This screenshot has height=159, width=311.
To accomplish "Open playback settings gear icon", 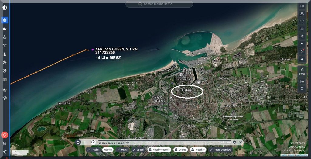I will tap(234, 142).
